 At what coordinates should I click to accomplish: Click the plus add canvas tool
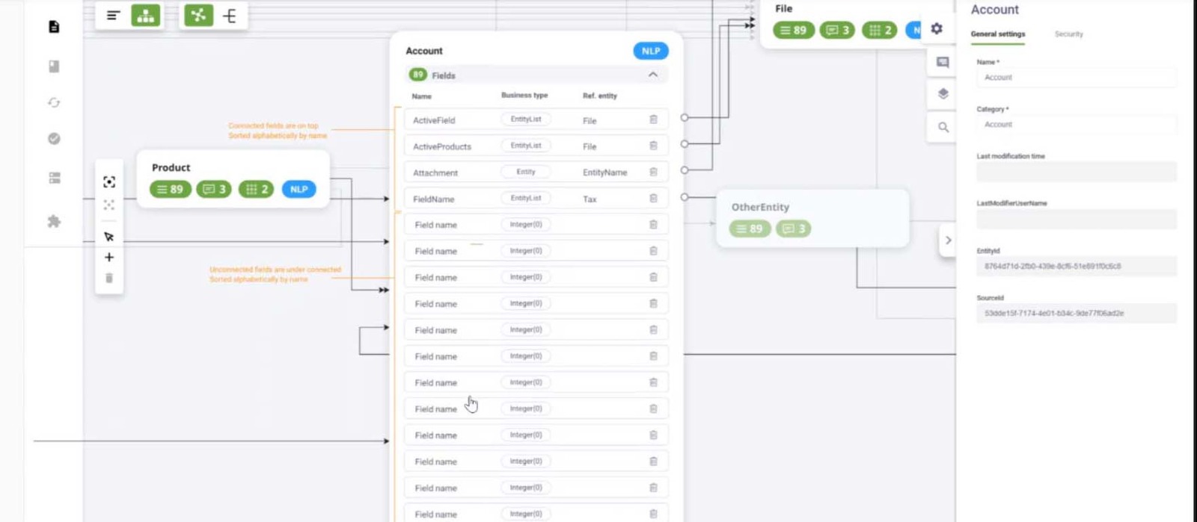pos(109,257)
